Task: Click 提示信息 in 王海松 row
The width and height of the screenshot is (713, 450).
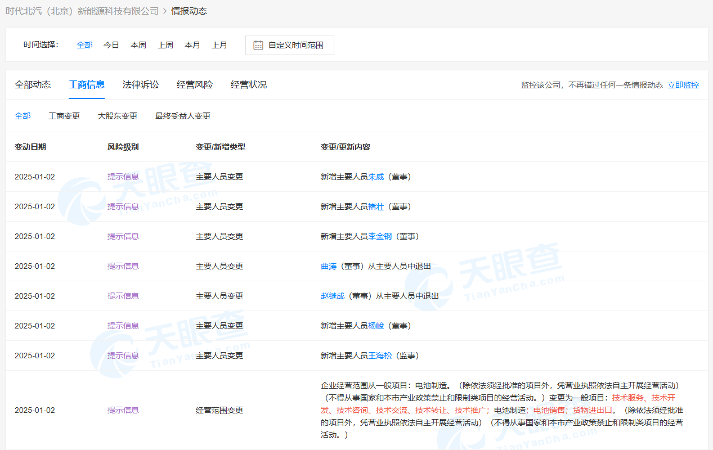Action: (x=123, y=355)
